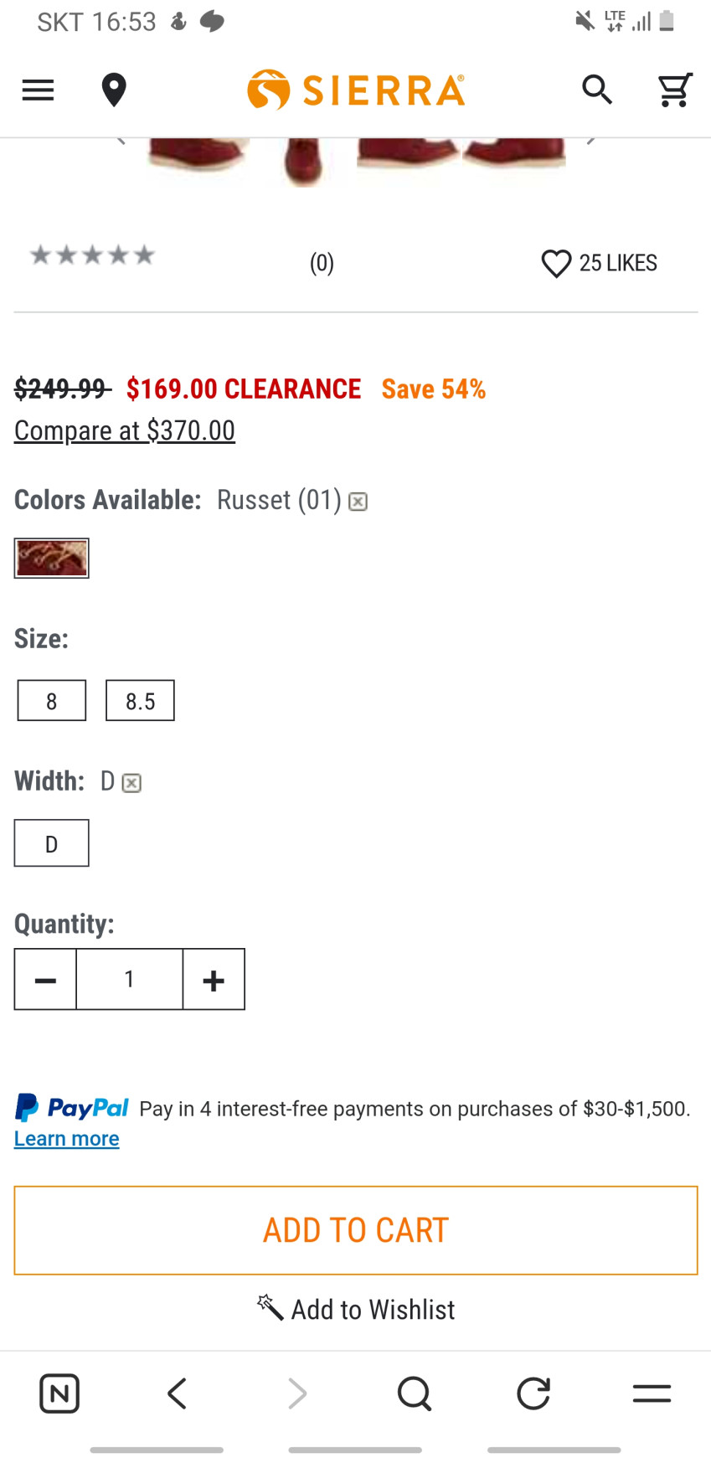Image resolution: width=711 pixels, height=1463 pixels.
Task: Open PayPal Learn more link
Action: [67, 1139]
